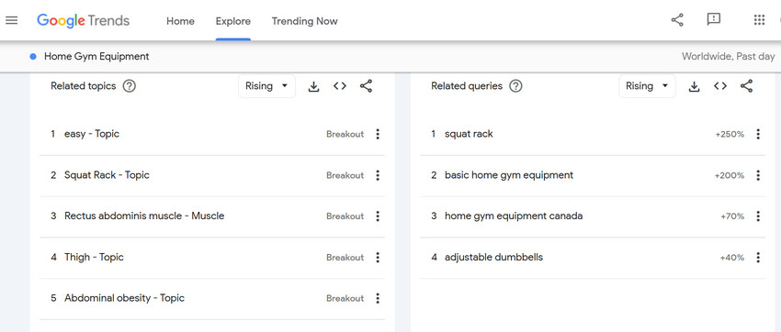Share the Related queries widget
The height and width of the screenshot is (332, 781).
746,86
